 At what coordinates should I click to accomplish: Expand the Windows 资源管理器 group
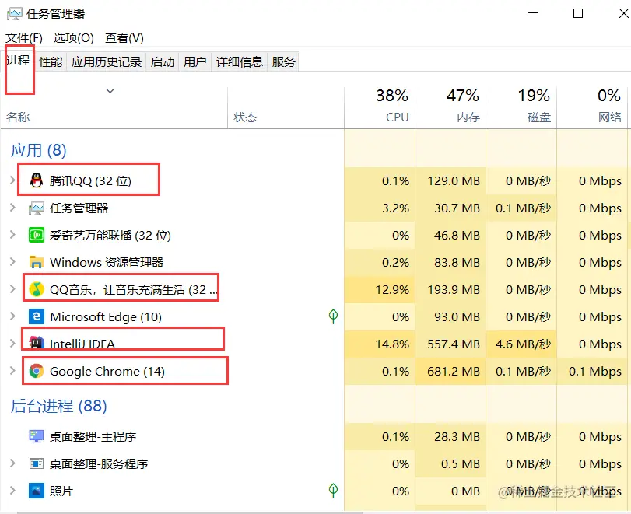click(x=13, y=262)
